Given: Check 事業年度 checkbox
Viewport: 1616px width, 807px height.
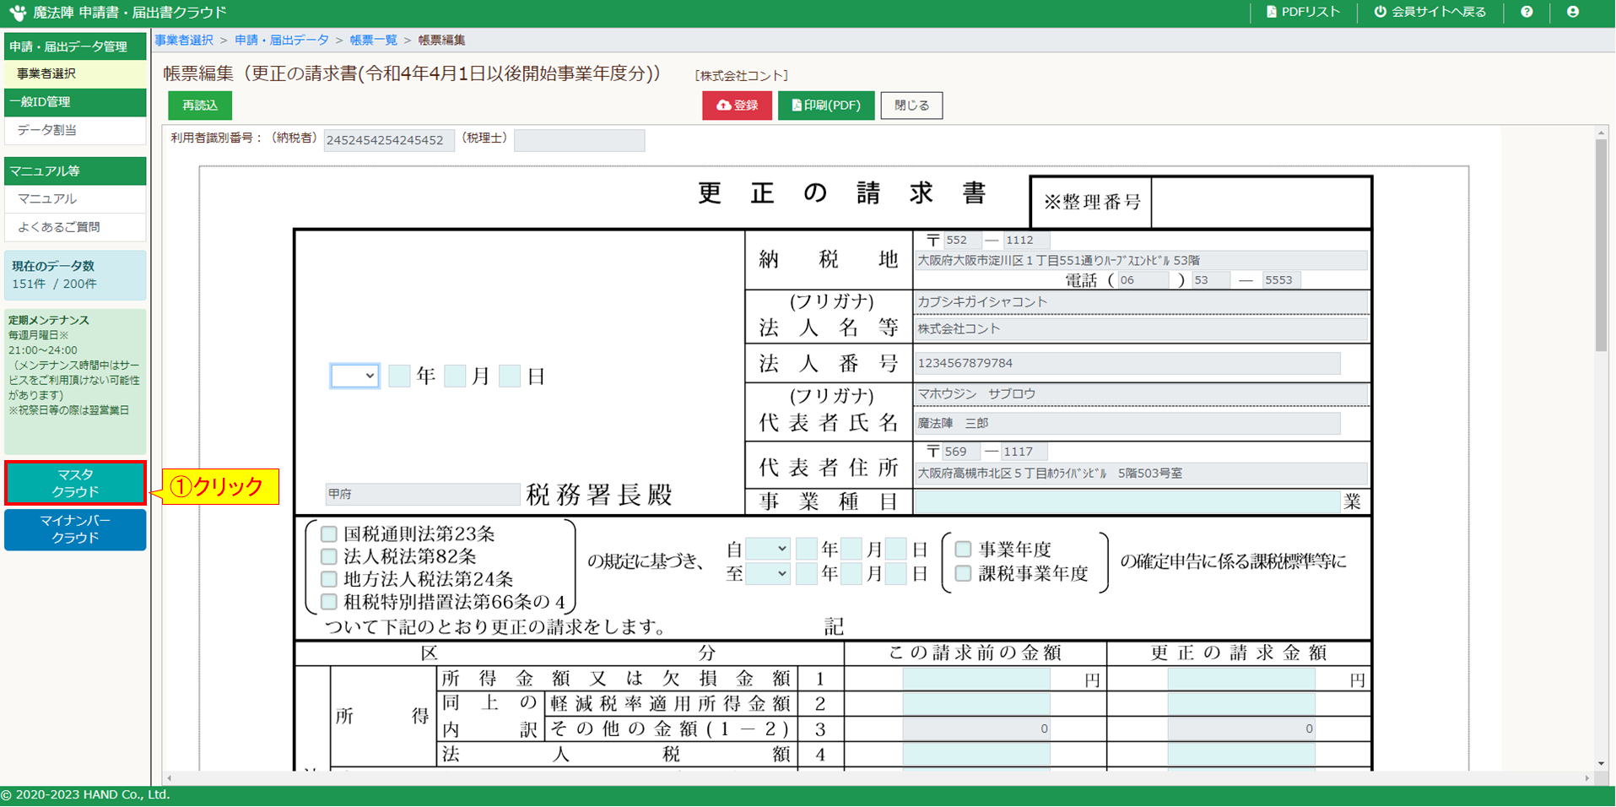Looking at the screenshot, I should (963, 550).
